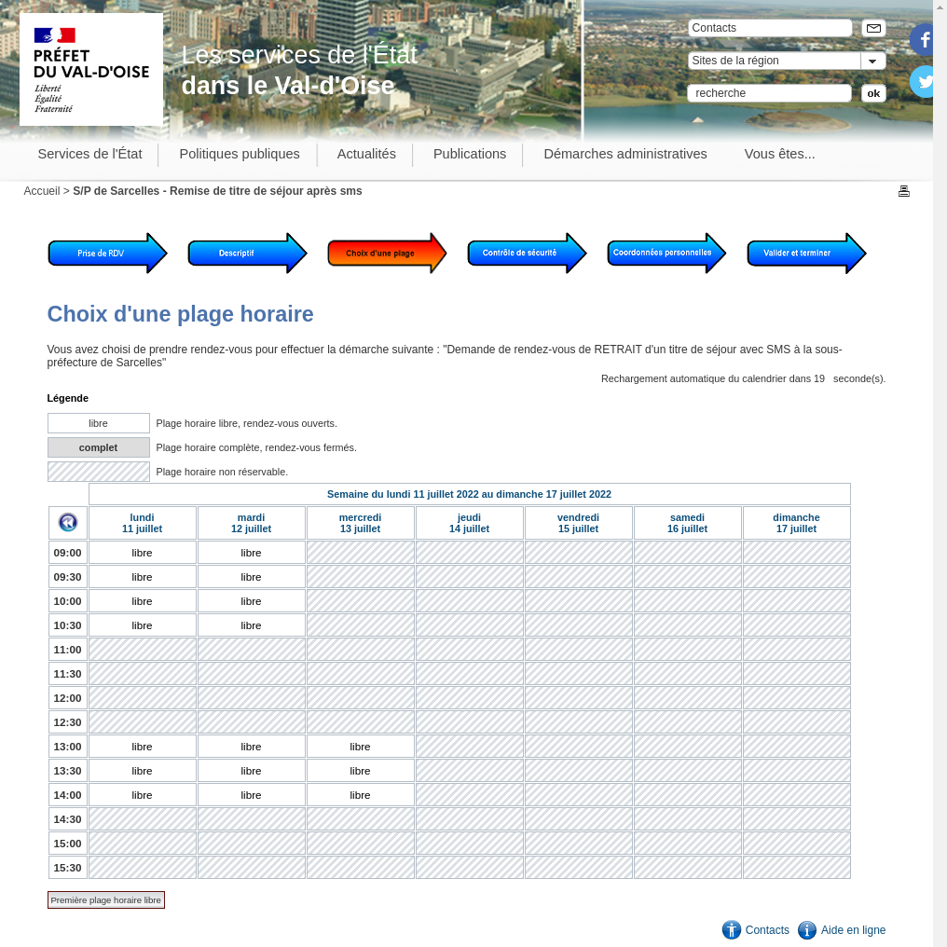Select libre slot mardi 13:30
This screenshot has width=947, height=947.
pos(252,771)
